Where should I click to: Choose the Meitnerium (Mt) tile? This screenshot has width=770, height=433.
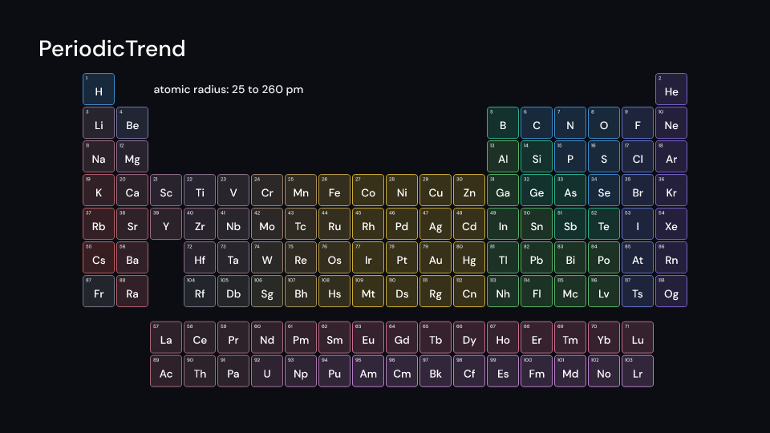(x=368, y=291)
